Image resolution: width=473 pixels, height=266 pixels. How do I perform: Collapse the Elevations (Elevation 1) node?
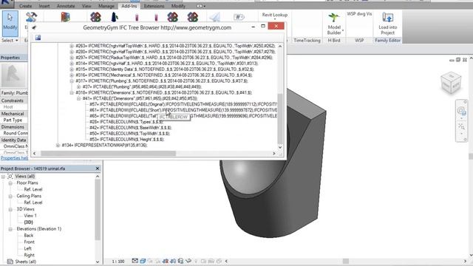pos(10,229)
